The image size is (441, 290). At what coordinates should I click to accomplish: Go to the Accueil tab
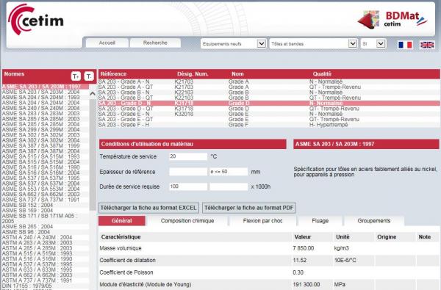107,43
